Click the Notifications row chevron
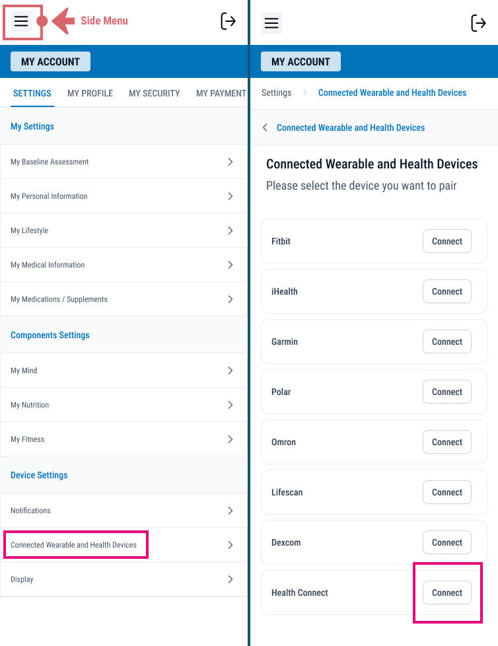498x646 pixels. click(230, 511)
